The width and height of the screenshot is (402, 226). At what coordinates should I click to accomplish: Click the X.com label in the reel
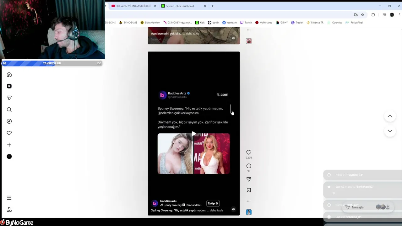pyautogui.click(x=222, y=94)
